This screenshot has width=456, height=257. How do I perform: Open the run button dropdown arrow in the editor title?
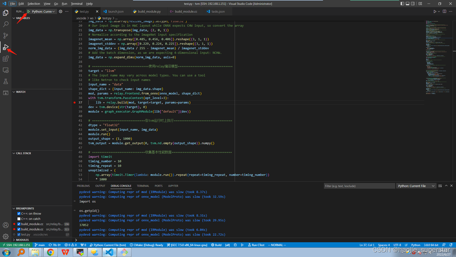coord(439,11)
